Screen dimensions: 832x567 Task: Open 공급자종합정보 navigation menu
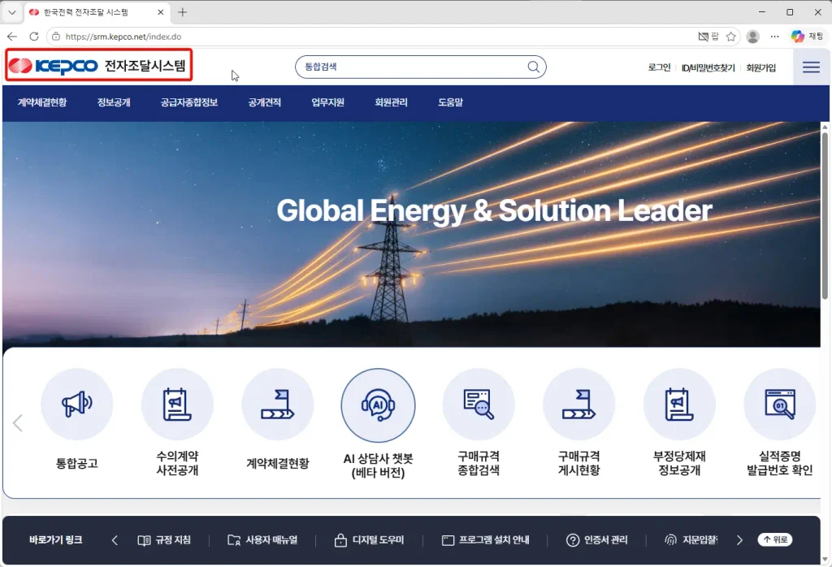(189, 102)
